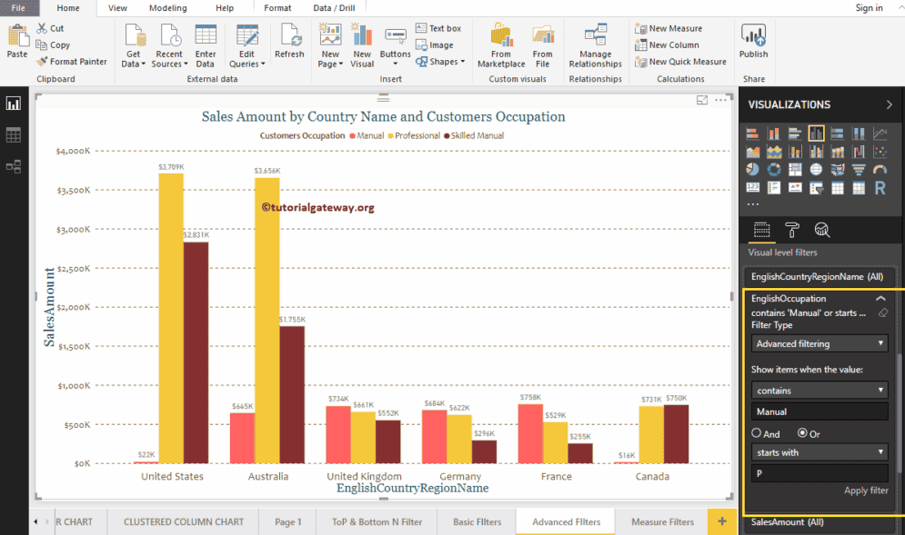Open the 'contains' condition dropdown

819,391
